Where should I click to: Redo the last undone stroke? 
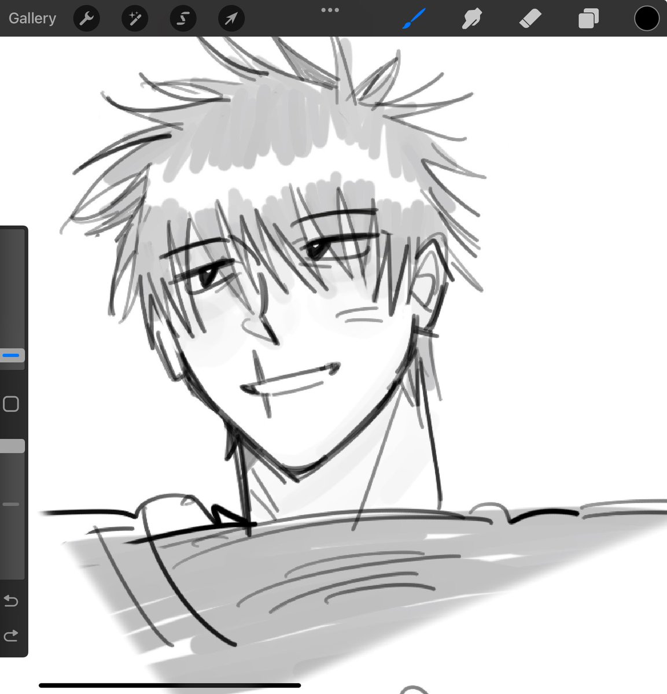[x=11, y=636]
